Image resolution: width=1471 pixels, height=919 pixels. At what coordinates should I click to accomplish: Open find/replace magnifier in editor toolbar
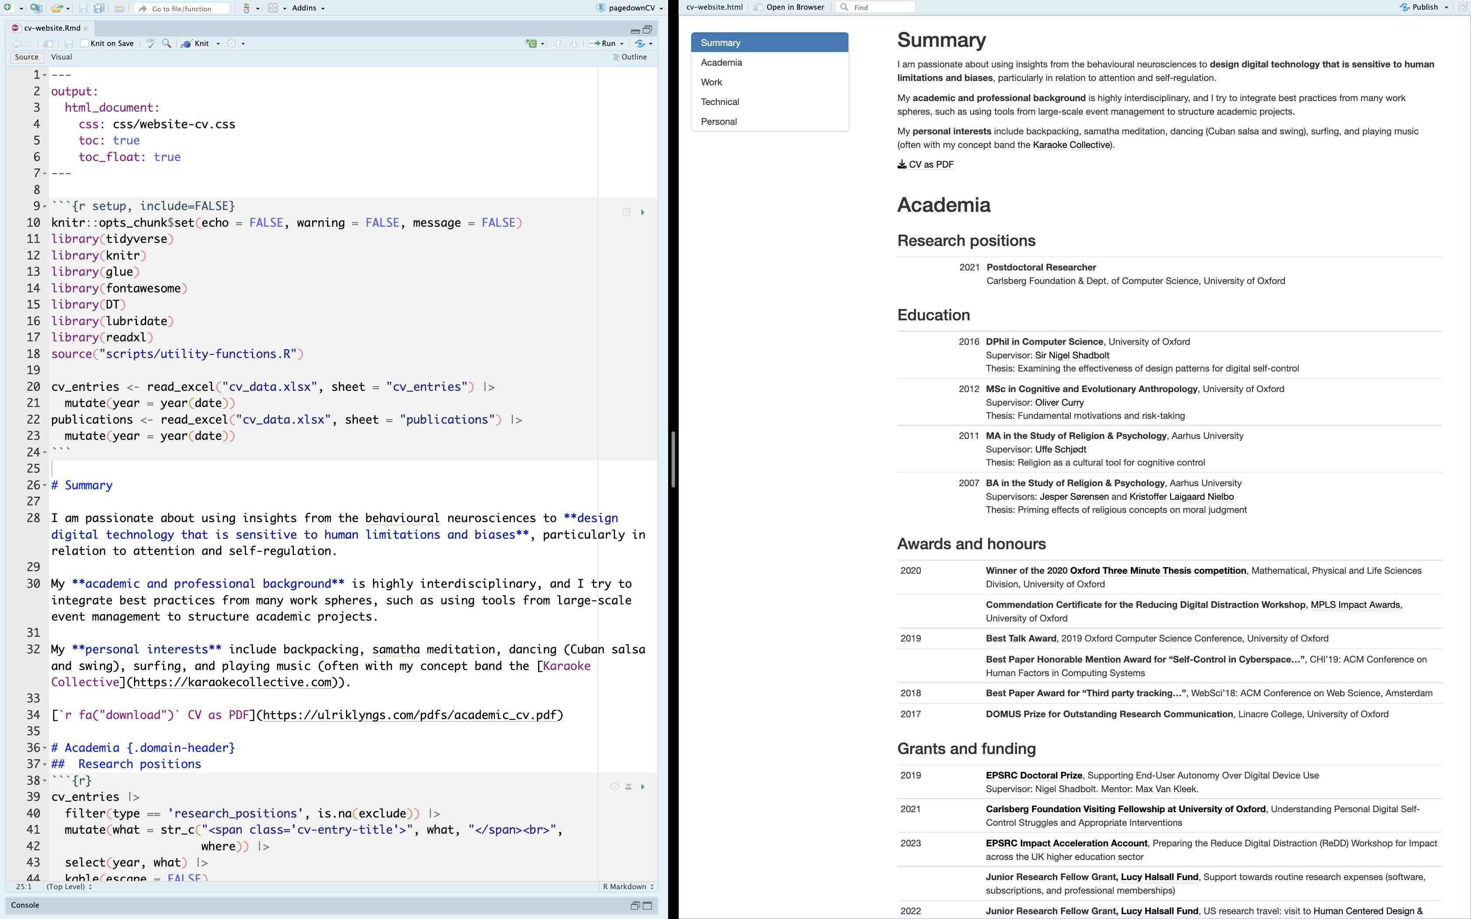[x=166, y=43]
